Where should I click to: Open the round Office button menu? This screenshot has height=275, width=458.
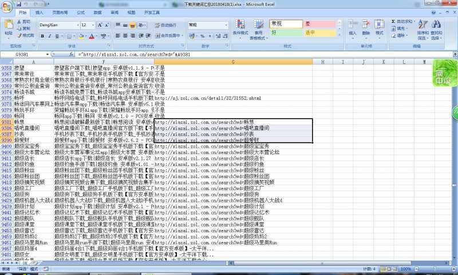coord(7,6)
